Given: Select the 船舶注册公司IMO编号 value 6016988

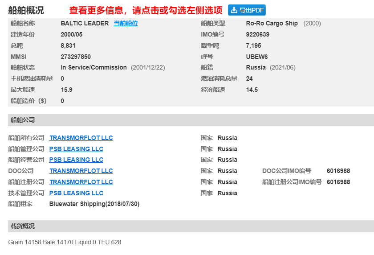Looking at the screenshot, I should pos(338,182).
